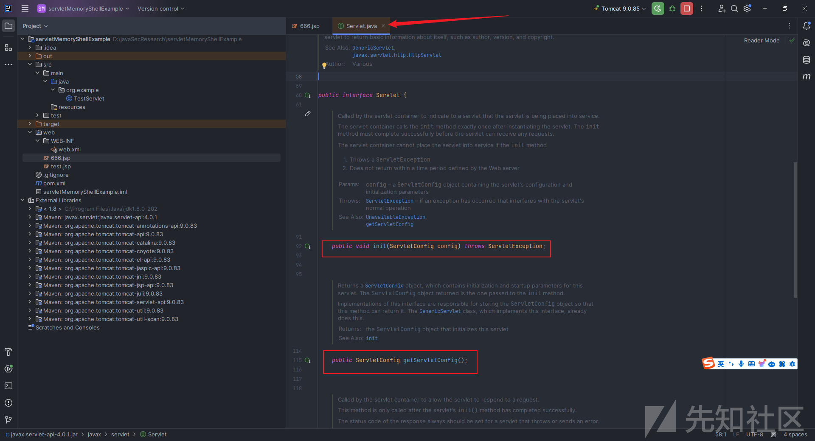This screenshot has width=815, height=441.
Task: Toggle Sogou voice input microphone
Action: click(x=741, y=364)
